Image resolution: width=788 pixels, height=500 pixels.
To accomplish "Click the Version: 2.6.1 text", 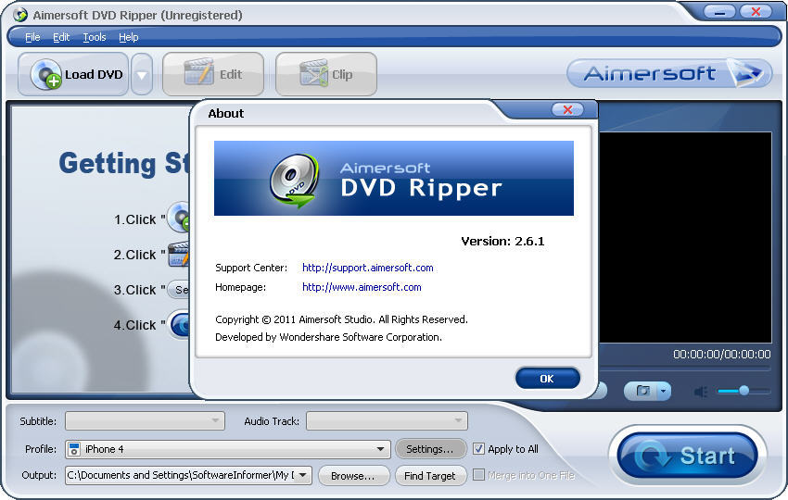I will (x=502, y=242).
